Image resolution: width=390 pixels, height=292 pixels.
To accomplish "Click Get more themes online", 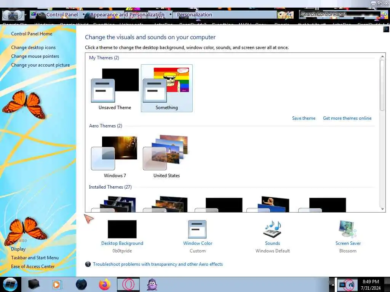I will [347, 118].
